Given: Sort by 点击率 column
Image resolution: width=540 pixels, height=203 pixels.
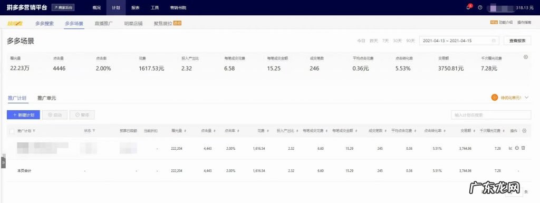Looking at the screenshot, I should click(238, 131).
